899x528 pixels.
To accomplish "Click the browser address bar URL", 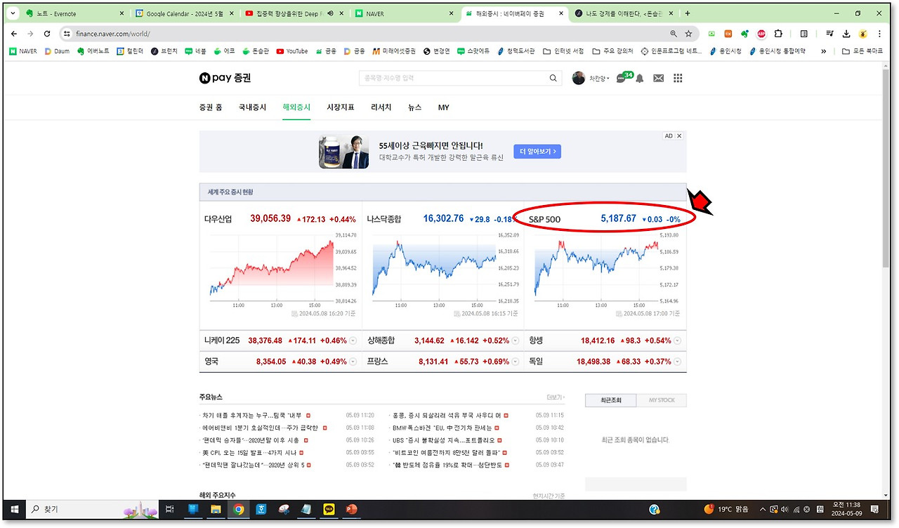I will click(113, 34).
